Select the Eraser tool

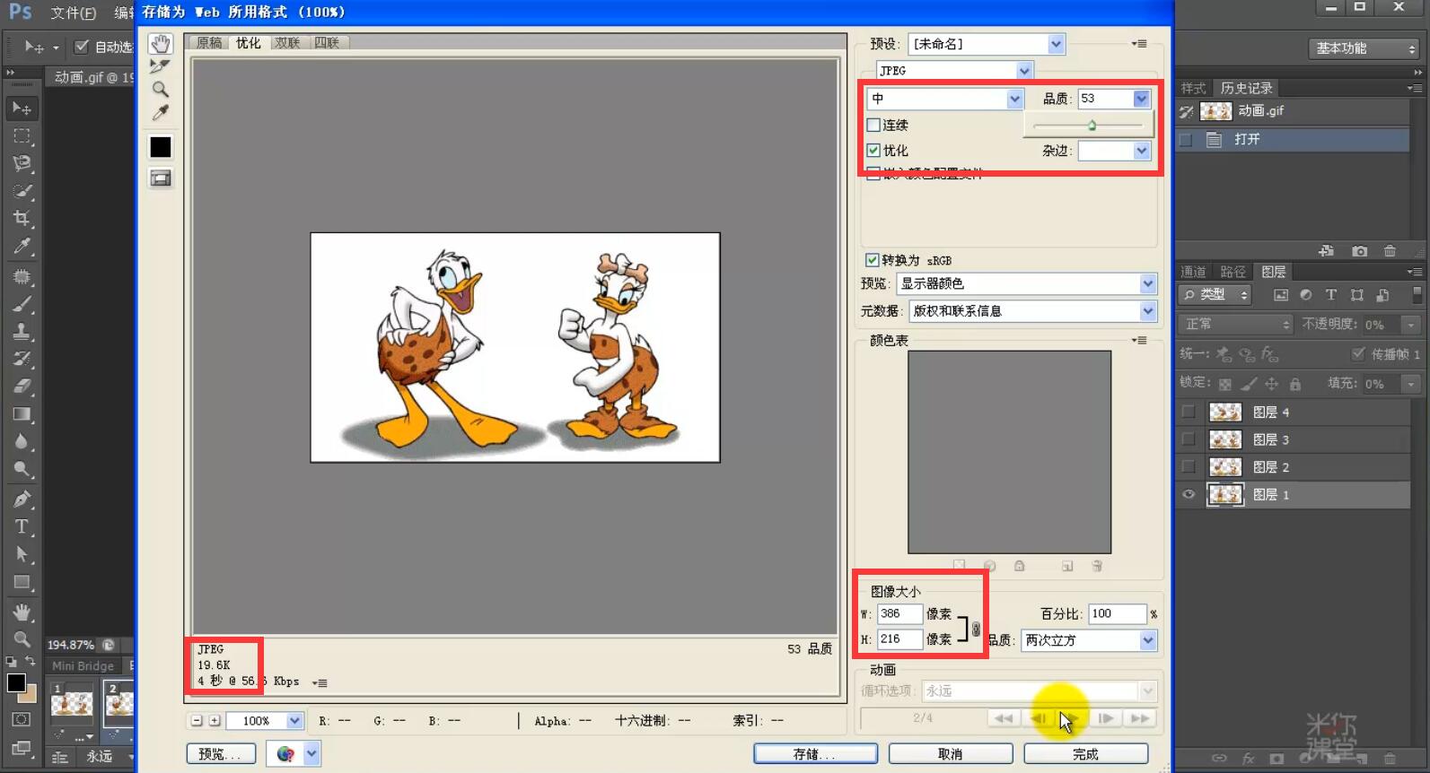point(22,386)
